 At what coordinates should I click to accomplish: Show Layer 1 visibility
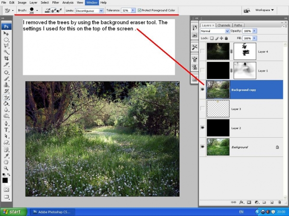tap(202, 71)
